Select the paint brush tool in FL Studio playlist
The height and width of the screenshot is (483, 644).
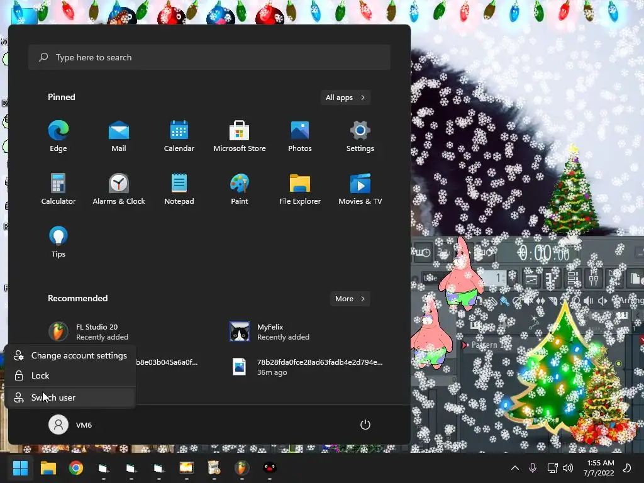coord(505,301)
